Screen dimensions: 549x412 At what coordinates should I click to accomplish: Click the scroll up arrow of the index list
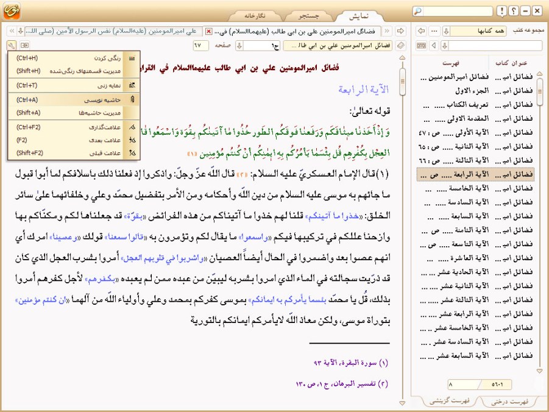pyautogui.click(x=539, y=73)
